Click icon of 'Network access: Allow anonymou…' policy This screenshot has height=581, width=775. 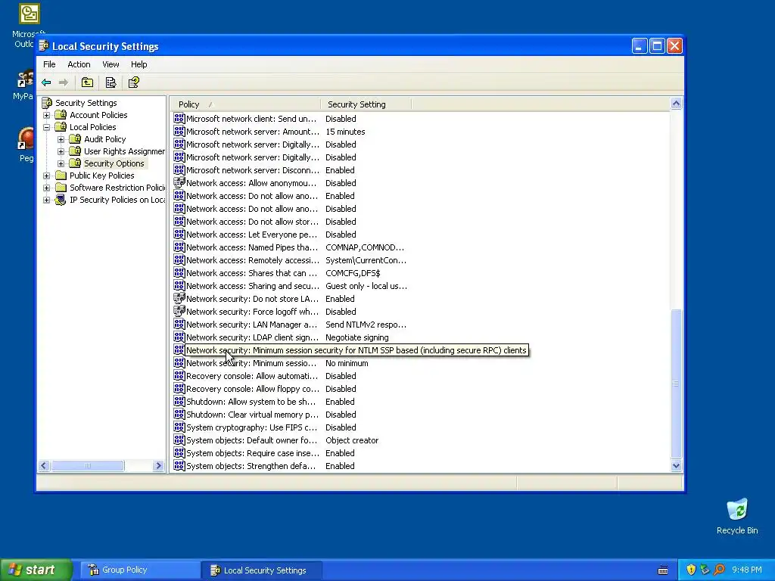pyautogui.click(x=179, y=183)
